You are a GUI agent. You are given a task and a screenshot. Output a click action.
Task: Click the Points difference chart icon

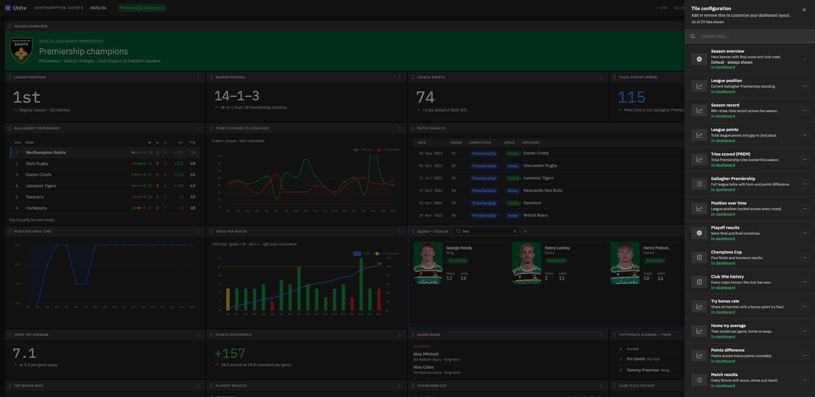point(699,356)
